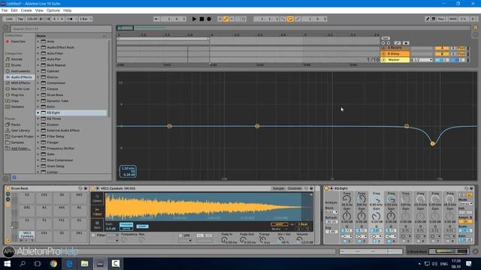Open the View menu
This screenshot has width=481, height=270.
coord(39,10)
